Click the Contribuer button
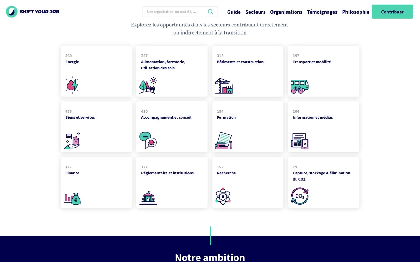Screen dimensions: 420x262 (392, 12)
